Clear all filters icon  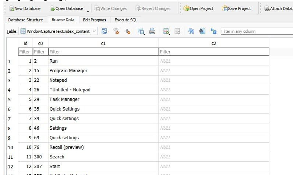(116, 31)
